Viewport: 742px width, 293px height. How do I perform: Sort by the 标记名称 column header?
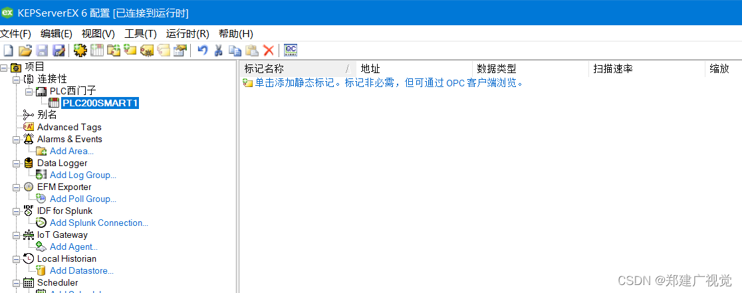pos(298,69)
